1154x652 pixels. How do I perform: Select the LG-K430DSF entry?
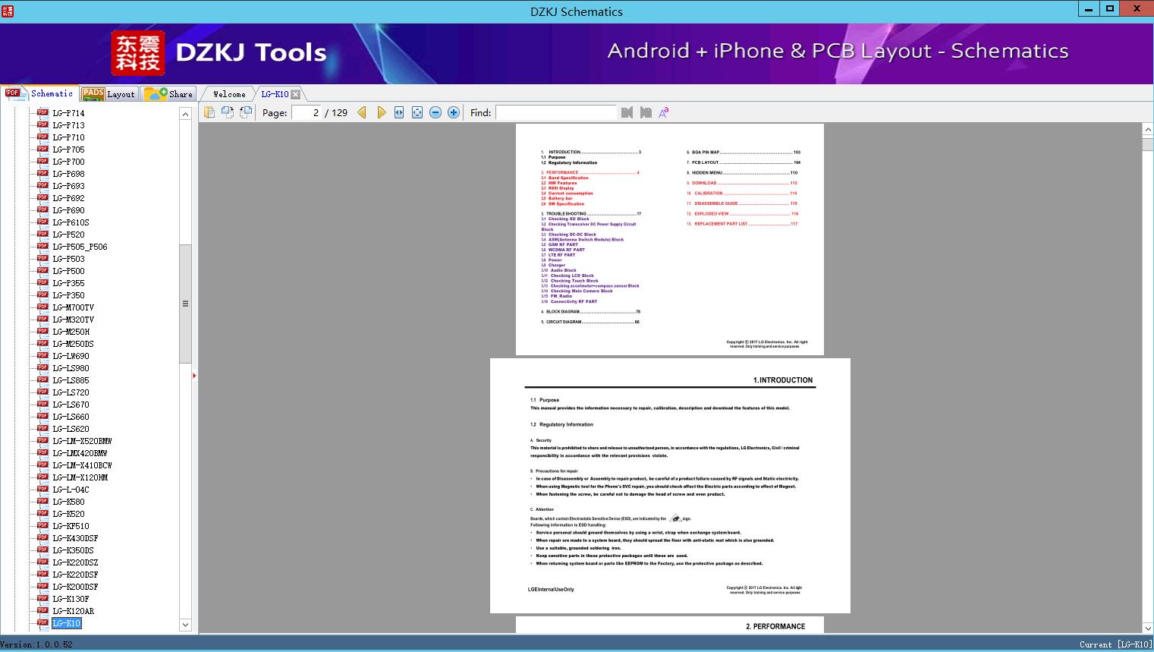point(75,538)
